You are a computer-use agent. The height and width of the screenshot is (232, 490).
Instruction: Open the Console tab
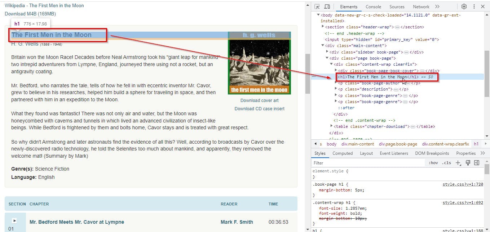(x=373, y=6)
